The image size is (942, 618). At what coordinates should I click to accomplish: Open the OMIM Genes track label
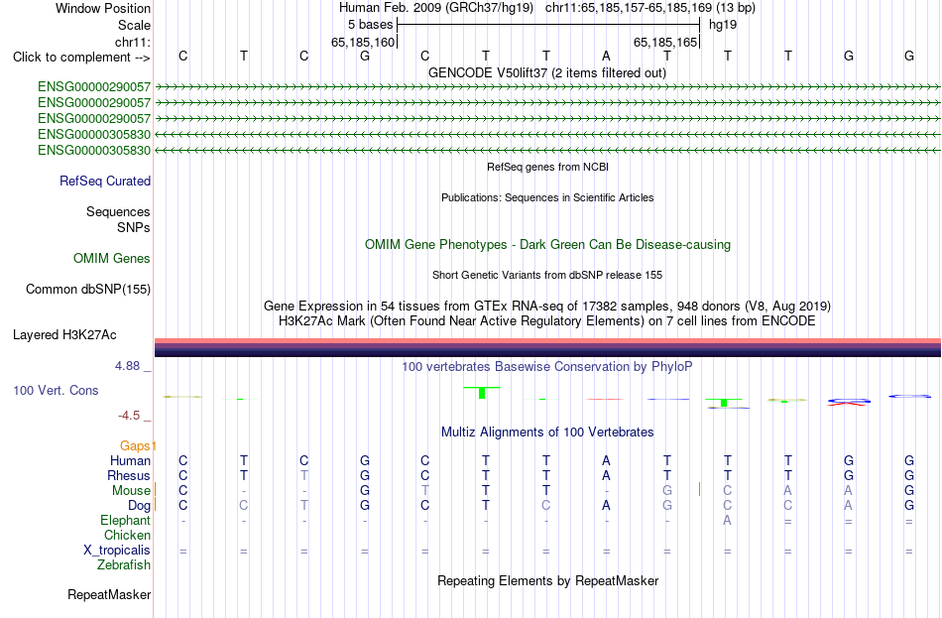point(112,259)
